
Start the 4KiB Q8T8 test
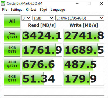tap(12, 50)
